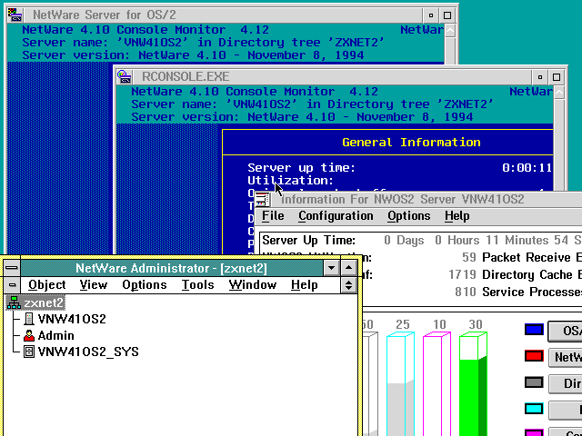Click the Admin user object label

[x=56, y=335]
